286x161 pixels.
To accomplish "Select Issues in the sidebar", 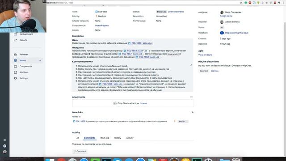I will 23,60.
